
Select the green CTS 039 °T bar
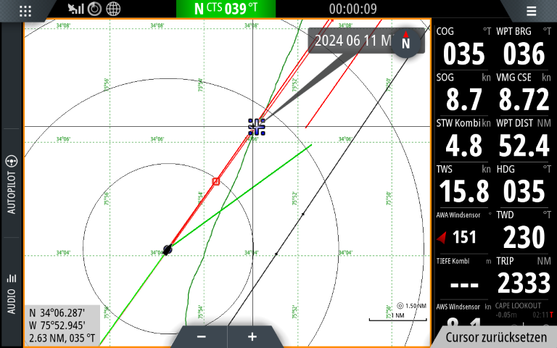226,9
